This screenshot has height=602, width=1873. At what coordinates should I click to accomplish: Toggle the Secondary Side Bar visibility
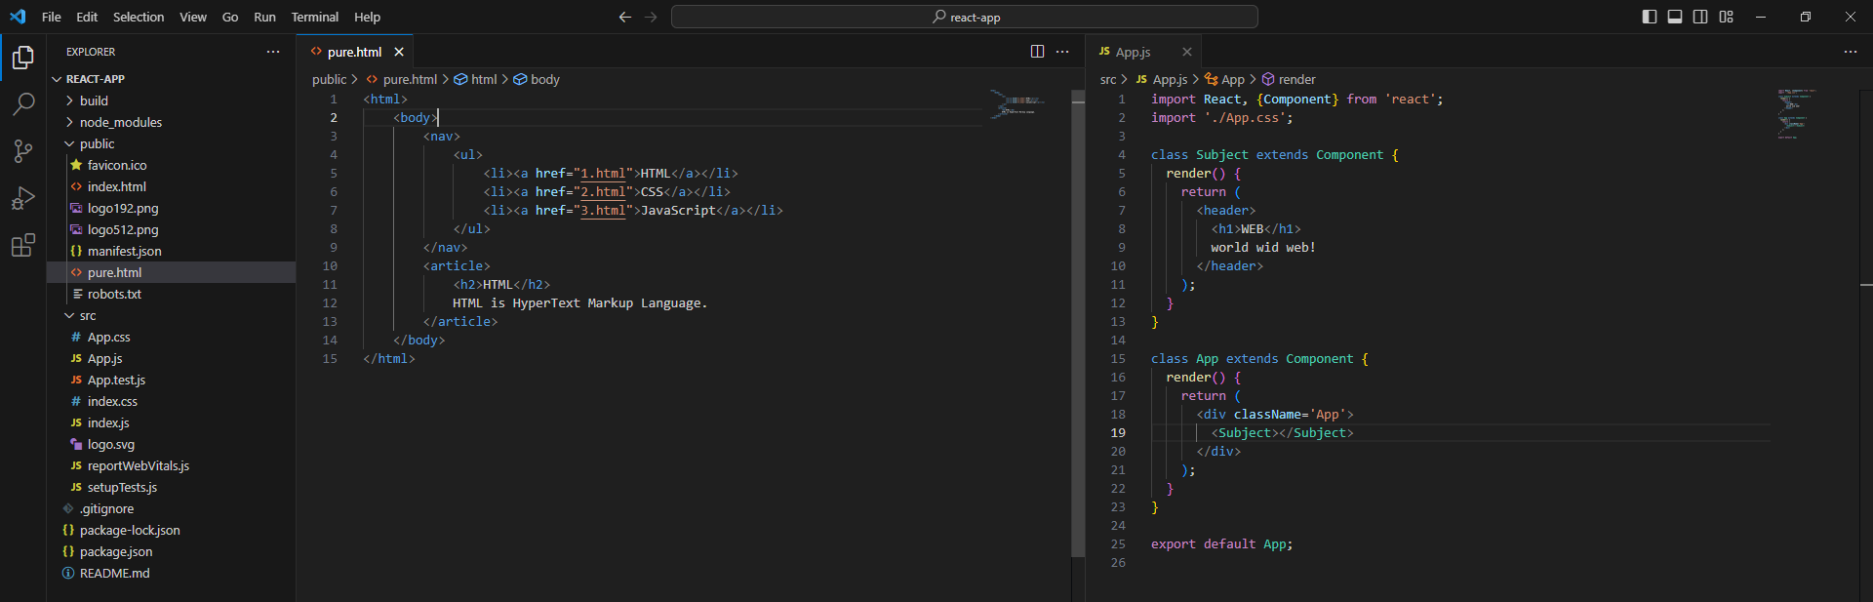click(x=1700, y=17)
